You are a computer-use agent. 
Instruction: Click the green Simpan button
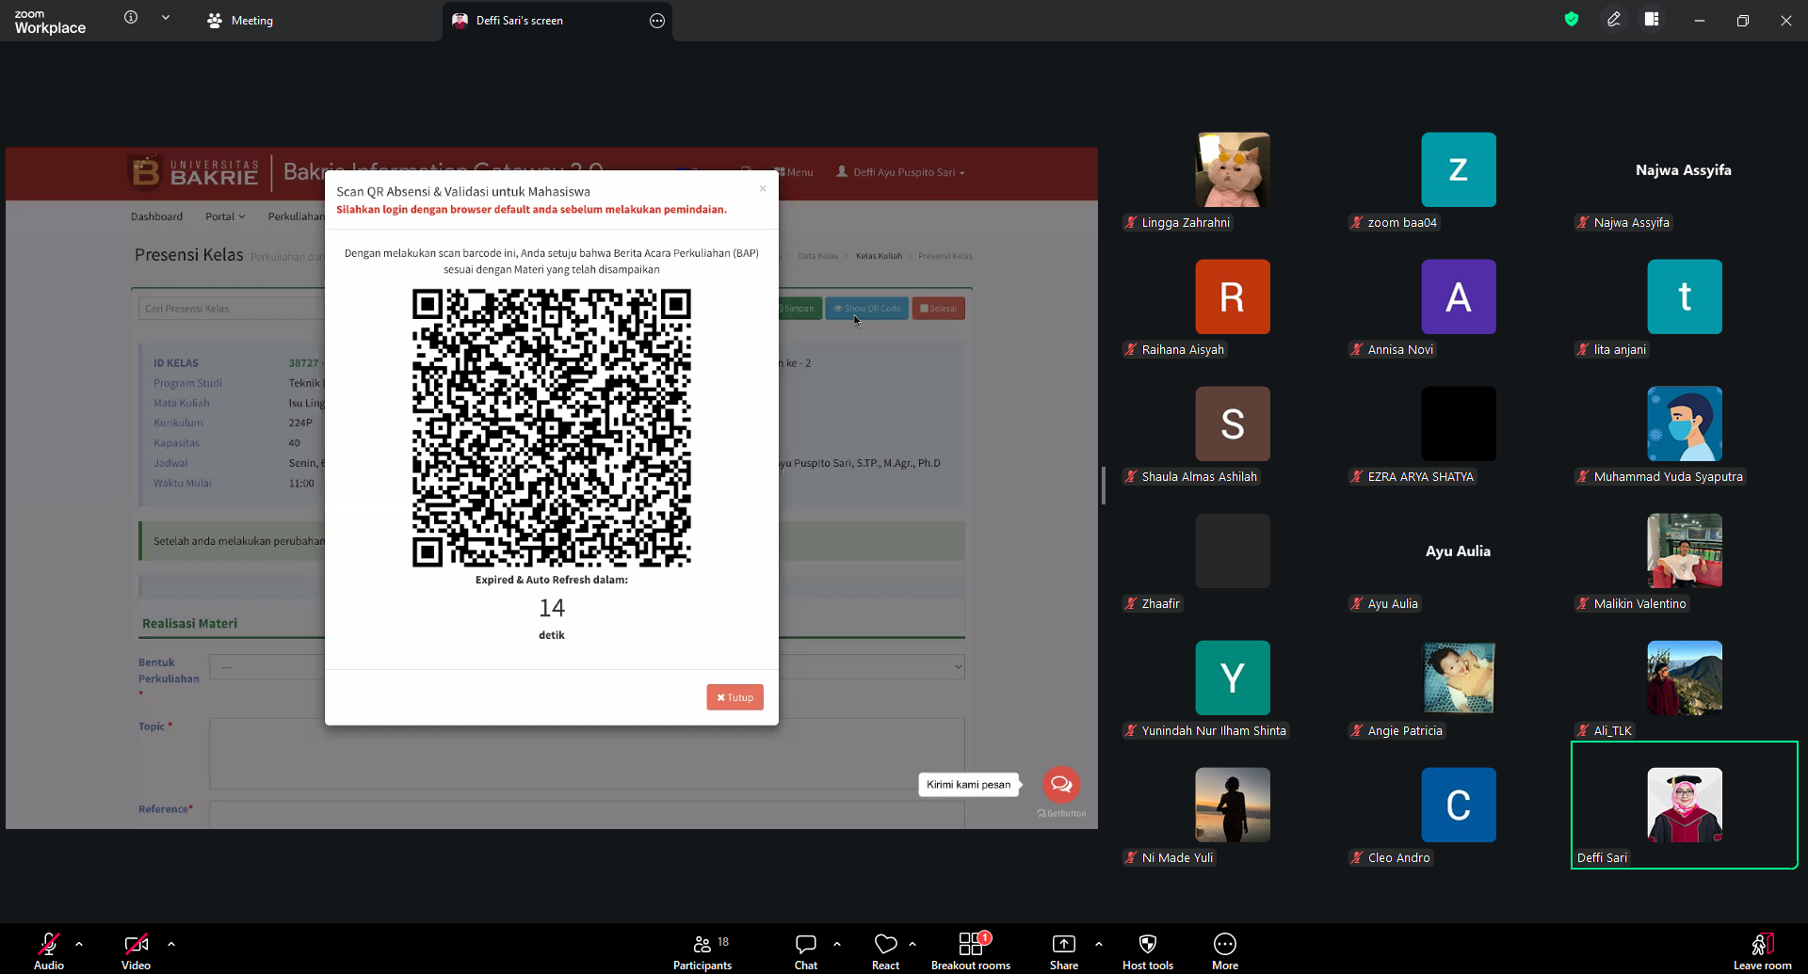coord(799,309)
